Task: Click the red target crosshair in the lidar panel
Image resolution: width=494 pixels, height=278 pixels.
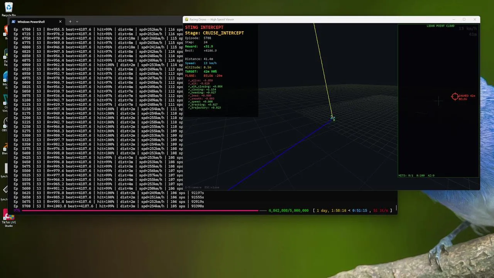Action: tap(455, 97)
